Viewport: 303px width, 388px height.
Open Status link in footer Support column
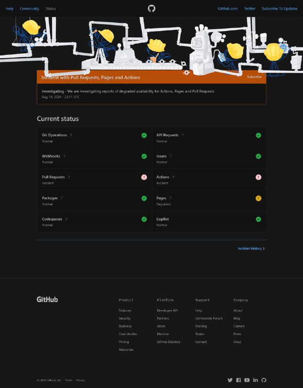coord(200,334)
